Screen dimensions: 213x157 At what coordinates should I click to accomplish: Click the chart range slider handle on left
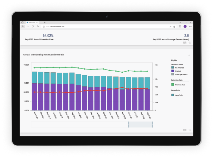tap(129, 125)
